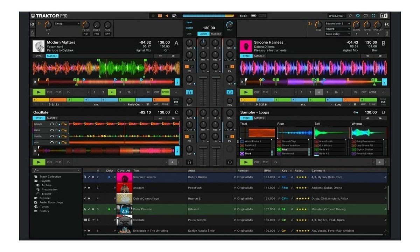
Task: Open Deck A Fade-Out cue type dropdown
Action: 135,104
